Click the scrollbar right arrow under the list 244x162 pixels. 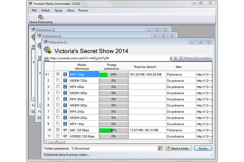(210, 141)
